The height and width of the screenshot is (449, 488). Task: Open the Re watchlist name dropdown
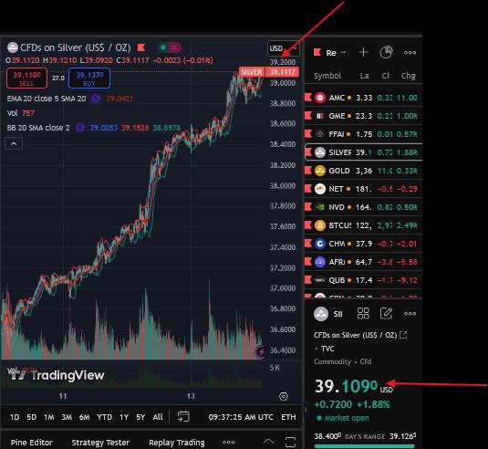(x=335, y=53)
